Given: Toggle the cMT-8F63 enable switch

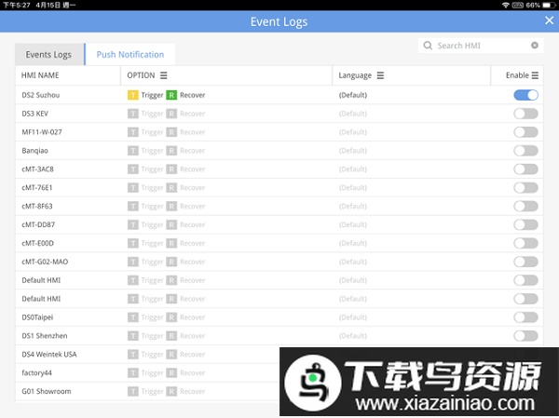Looking at the screenshot, I should pyautogui.click(x=525, y=207).
